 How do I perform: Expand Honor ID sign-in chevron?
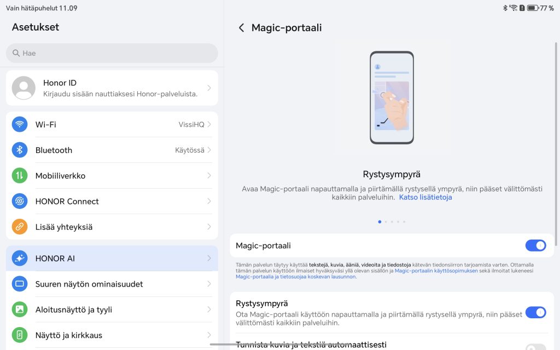[x=209, y=88]
